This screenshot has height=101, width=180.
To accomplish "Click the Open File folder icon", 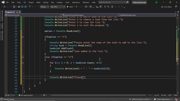I will point(19,7).
